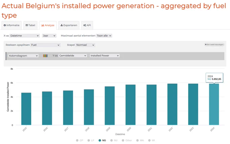Click the download icon in Exporteren tab
This screenshot has height=144, width=230.
pyautogui.click(x=62, y=25)
